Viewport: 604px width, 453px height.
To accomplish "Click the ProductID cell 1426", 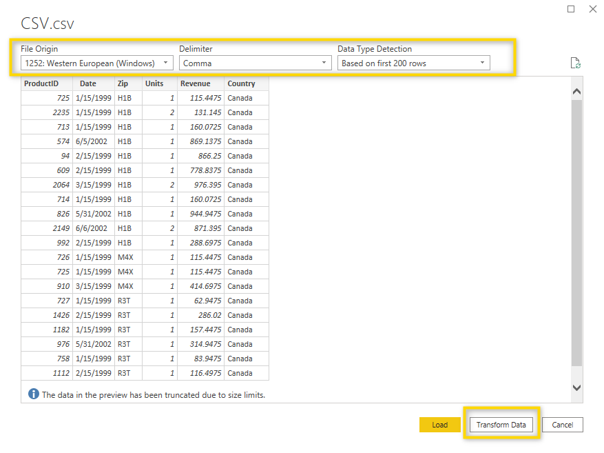I will [47, 315].
